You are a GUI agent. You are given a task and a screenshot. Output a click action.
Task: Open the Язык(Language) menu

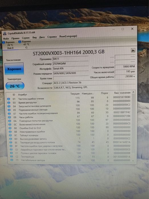pyautogui.click(x=68, y=36)
